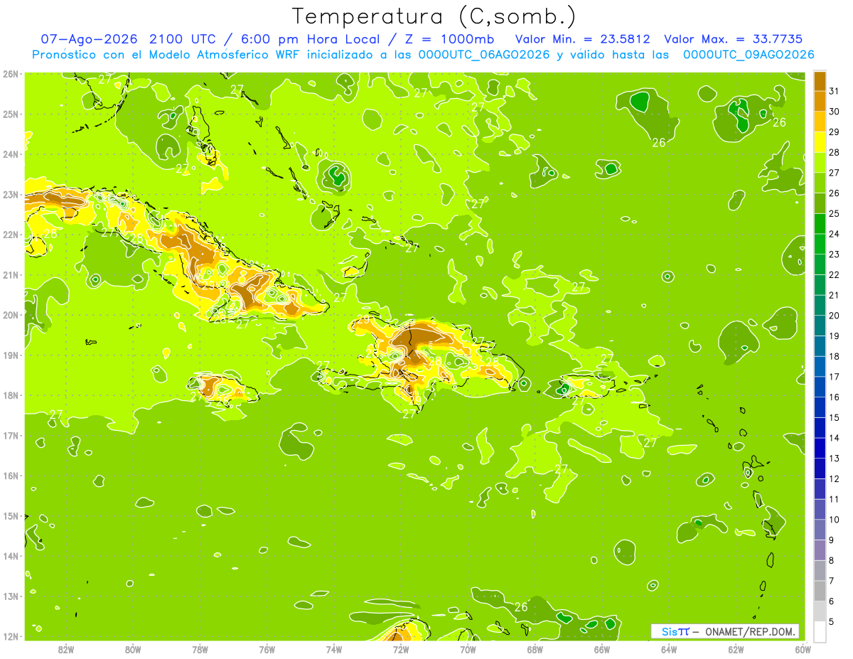Click the "ONAMET/REP.DOM." credit label
Viewport: 853px width, 659px height.
749,631
